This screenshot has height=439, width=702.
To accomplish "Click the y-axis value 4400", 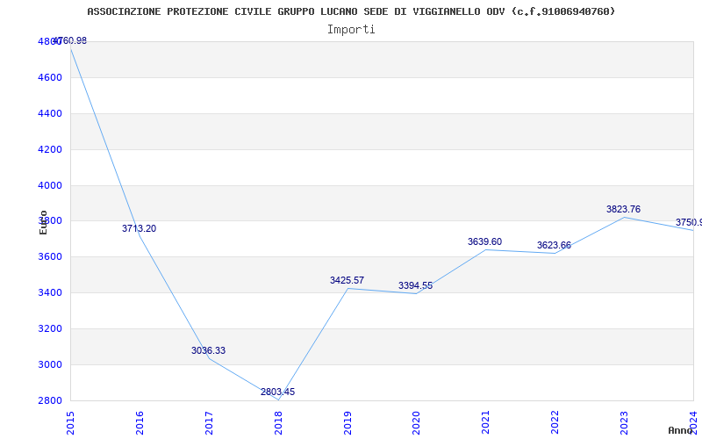I will [50, 114].
